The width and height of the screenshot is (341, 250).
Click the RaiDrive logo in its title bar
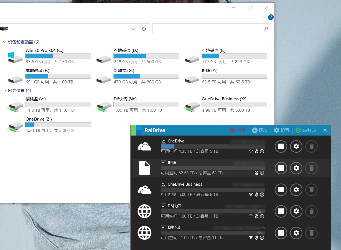(136, 130)
